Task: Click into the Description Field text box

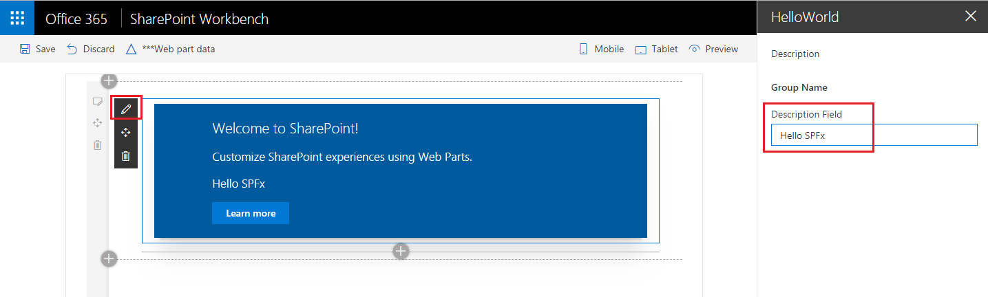Action: coord(874,135)
